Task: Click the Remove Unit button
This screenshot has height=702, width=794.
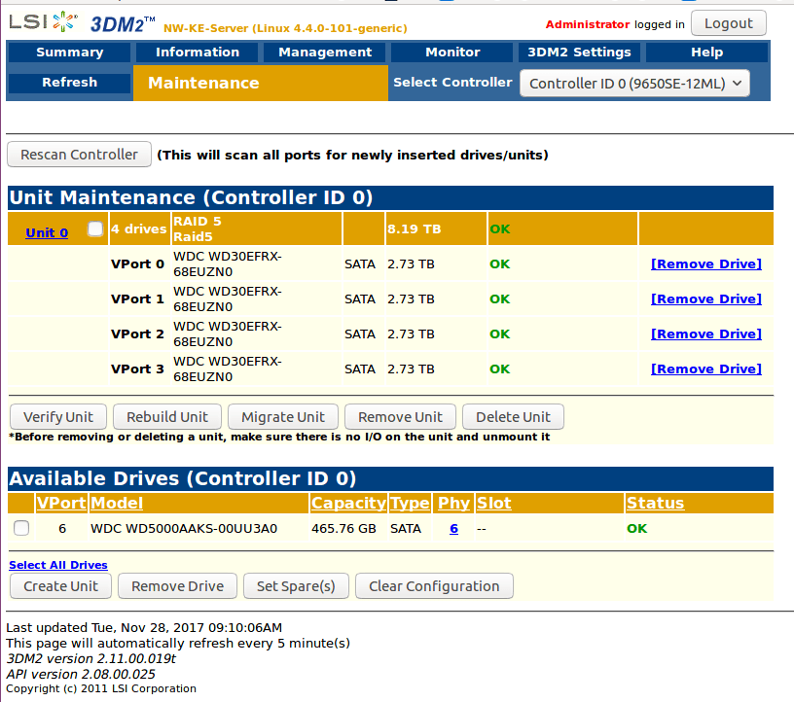Action: pyautogui.click(x=400, y=416)
